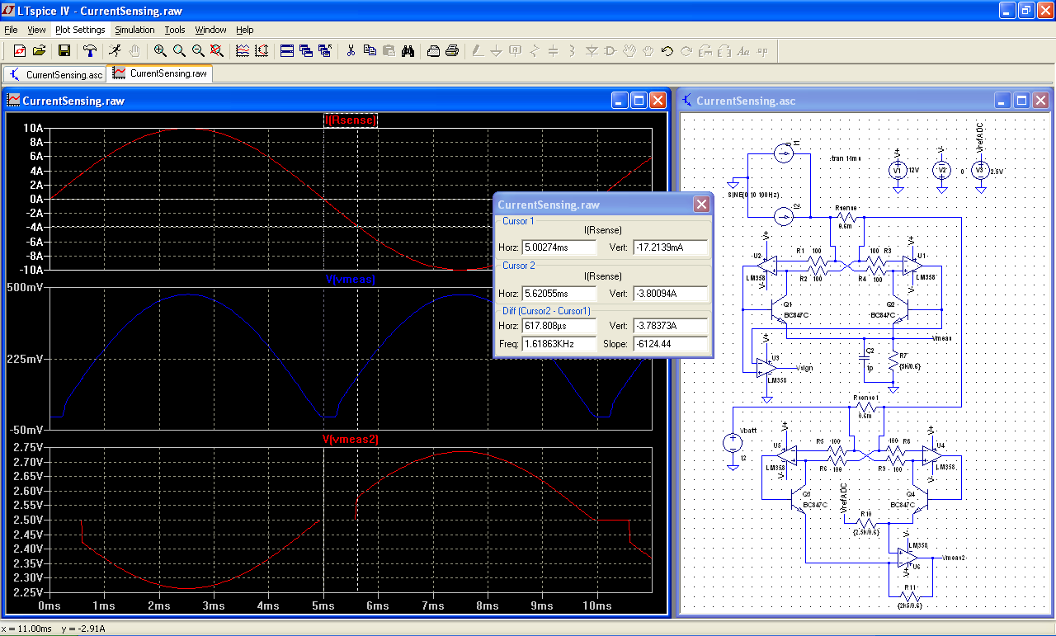This screenshot has width=1056, height=636.
Task: Click the Halt hand icon
Action: [134, 51]
